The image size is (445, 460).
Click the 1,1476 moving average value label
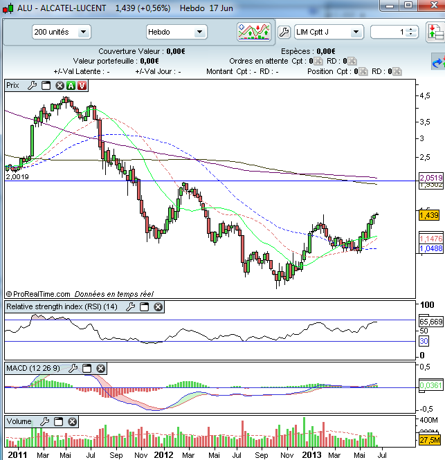[431, 239]
